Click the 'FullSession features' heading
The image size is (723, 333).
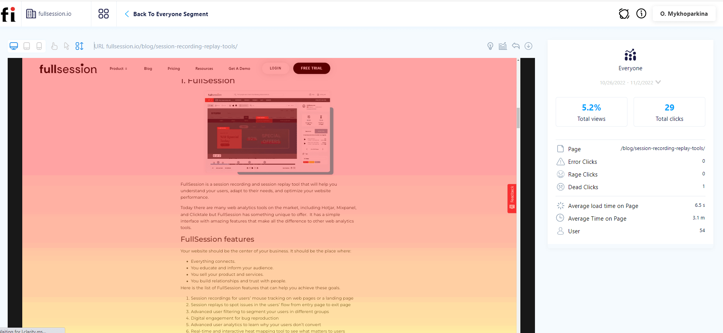[x=217, y=239]
